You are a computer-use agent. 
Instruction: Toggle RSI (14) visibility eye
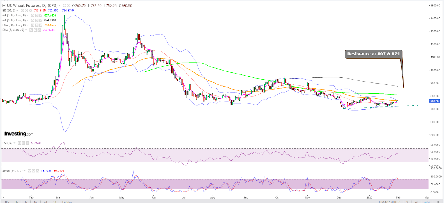click(19, 143)
